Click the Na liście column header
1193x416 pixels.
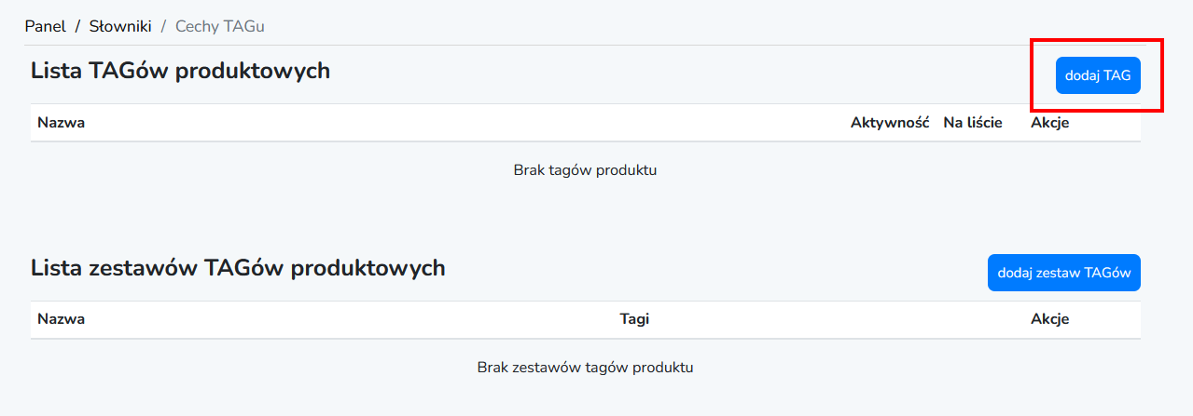972,122
